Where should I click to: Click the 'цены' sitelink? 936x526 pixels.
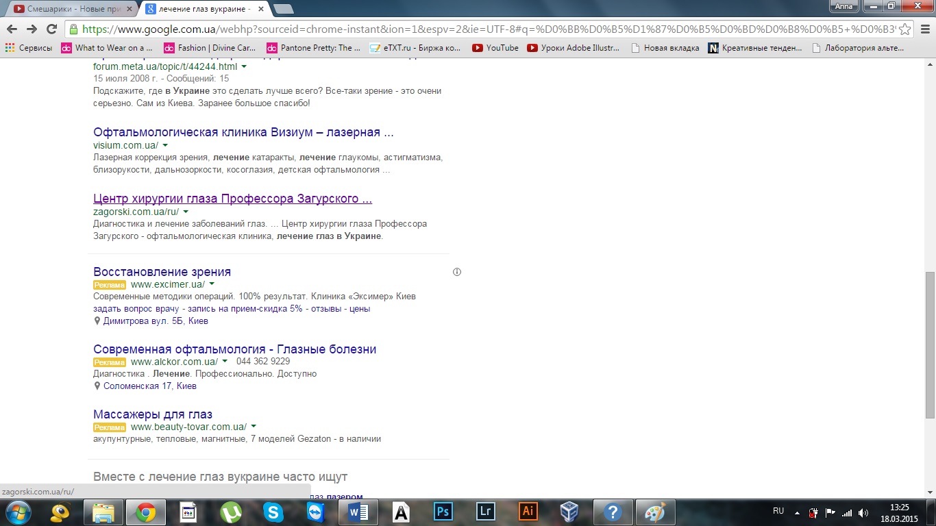coord(360,309)
